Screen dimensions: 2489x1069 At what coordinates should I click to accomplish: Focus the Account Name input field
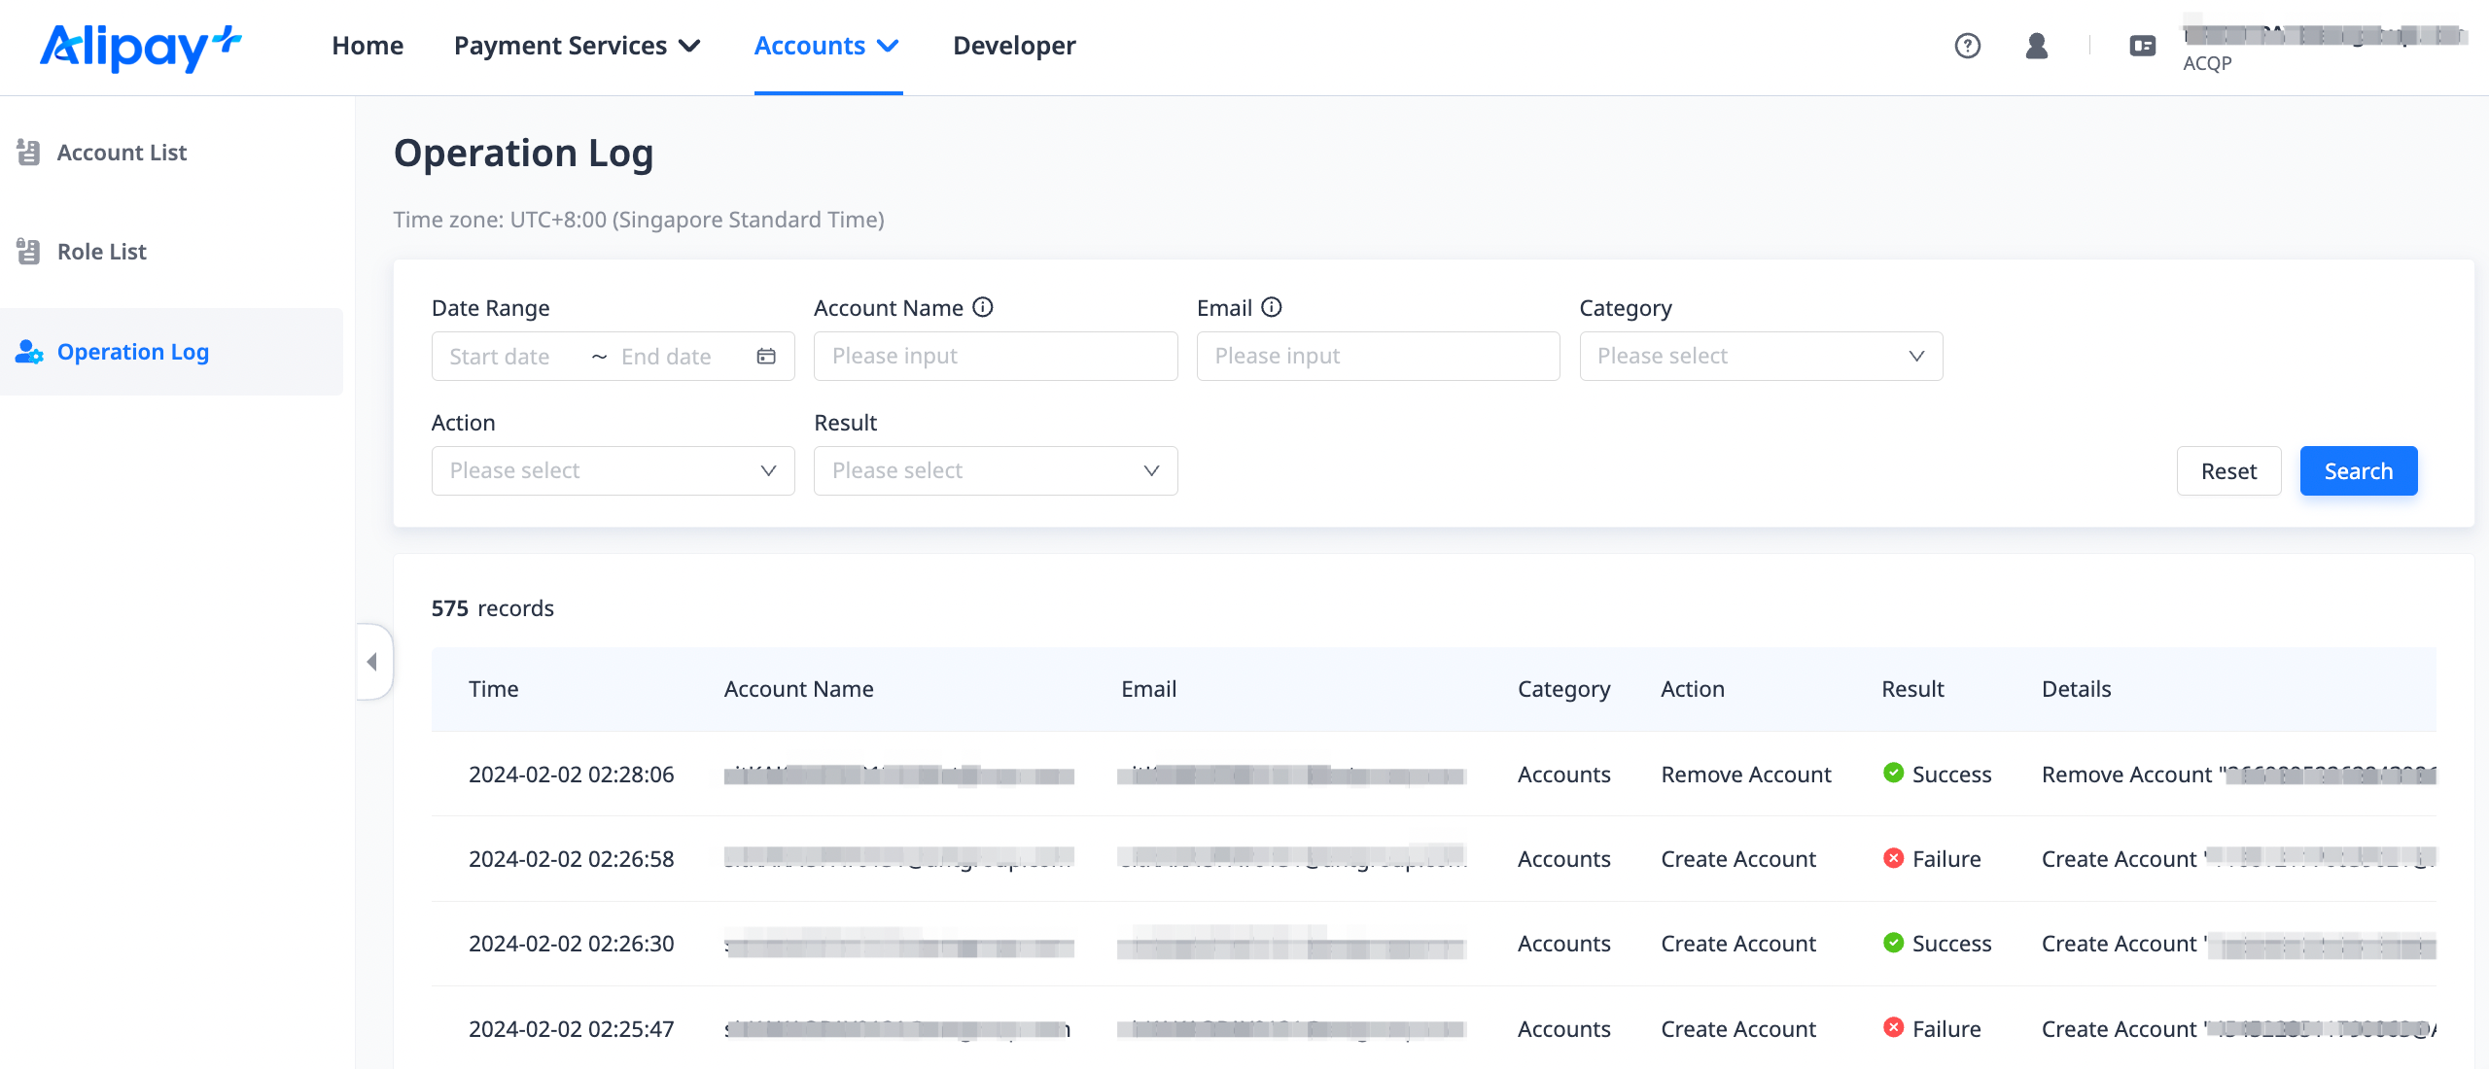point(995,357)
